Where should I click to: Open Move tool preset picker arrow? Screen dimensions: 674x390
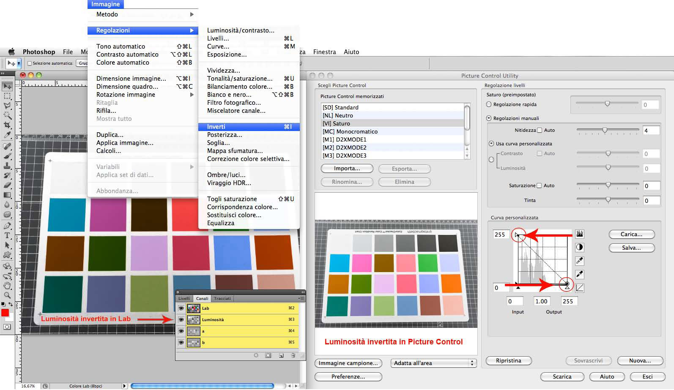point(19,63)
